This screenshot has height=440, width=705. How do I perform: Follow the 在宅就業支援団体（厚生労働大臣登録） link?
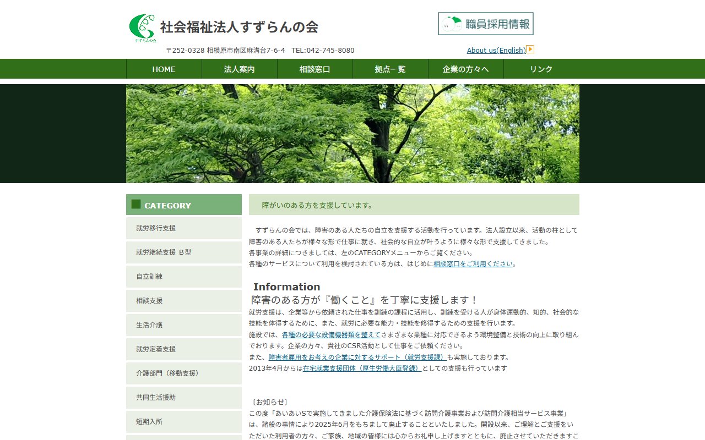(x=362, y=368)
